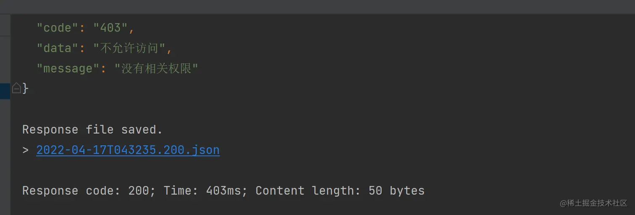Click the "Content length: 50 bytes" text

pyautogui.click(x=340, y=191)
